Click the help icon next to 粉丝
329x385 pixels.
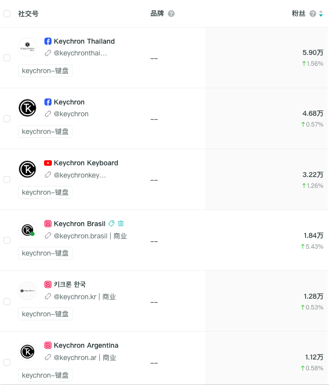tap(313, 14)
